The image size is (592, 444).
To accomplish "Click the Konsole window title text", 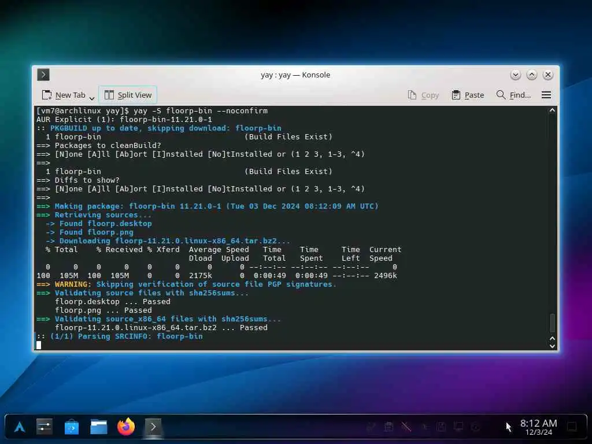I will [295, 75].
